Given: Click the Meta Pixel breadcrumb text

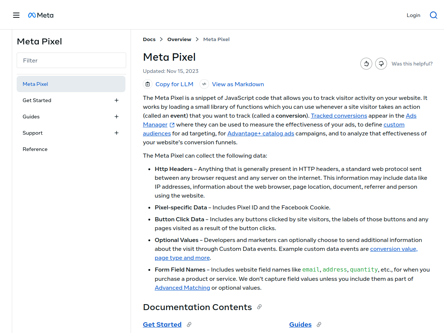Looking at the screenshot, I should 216,39.
